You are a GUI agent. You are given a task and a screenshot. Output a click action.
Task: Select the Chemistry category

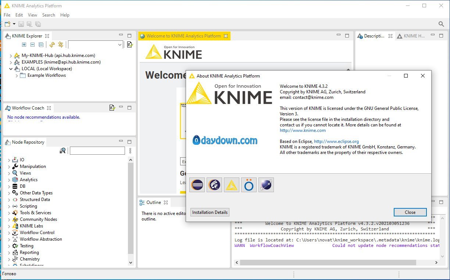(x=30, y=259)
